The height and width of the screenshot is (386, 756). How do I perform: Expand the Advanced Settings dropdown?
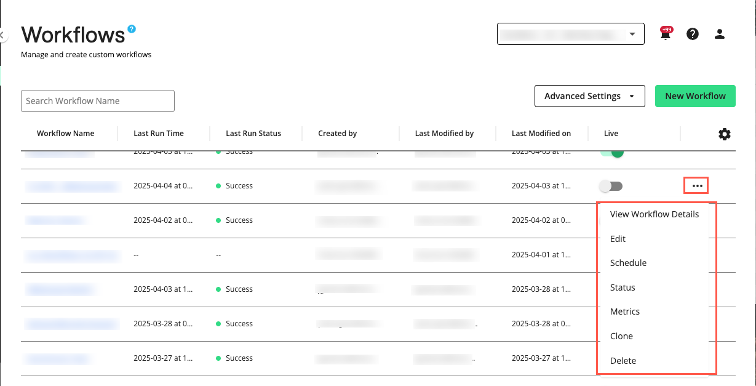tap(589, 96)
